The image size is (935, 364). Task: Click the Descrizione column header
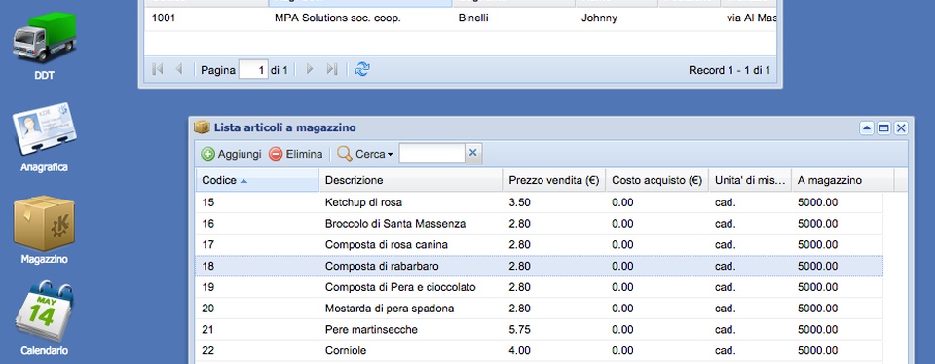point(411,180)
